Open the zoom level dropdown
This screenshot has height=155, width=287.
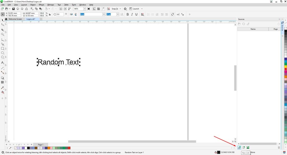point(85,9)
